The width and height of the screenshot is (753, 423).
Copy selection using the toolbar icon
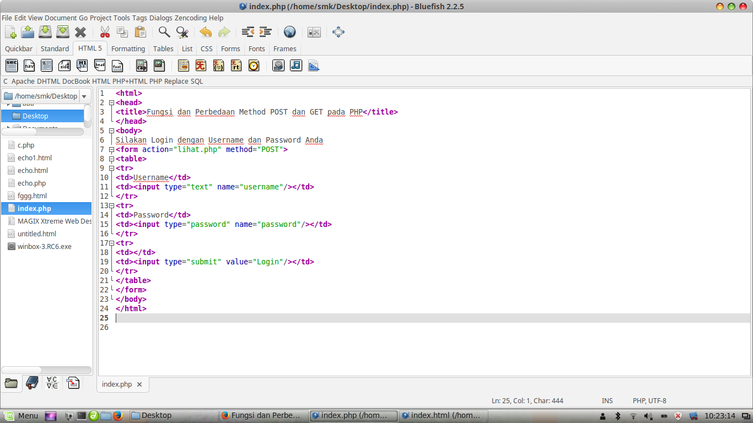122,32
